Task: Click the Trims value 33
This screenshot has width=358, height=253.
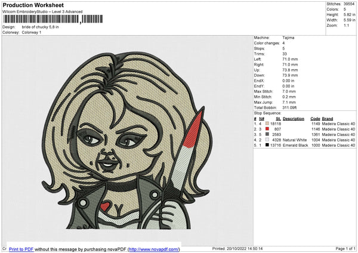Action: 285,54
